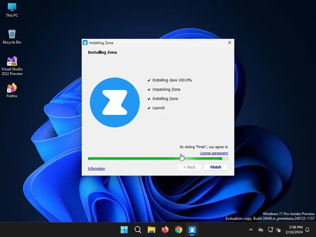Click the green installation progress bar
Viewport: 316px width, 237px height.
tap(158, 159)
